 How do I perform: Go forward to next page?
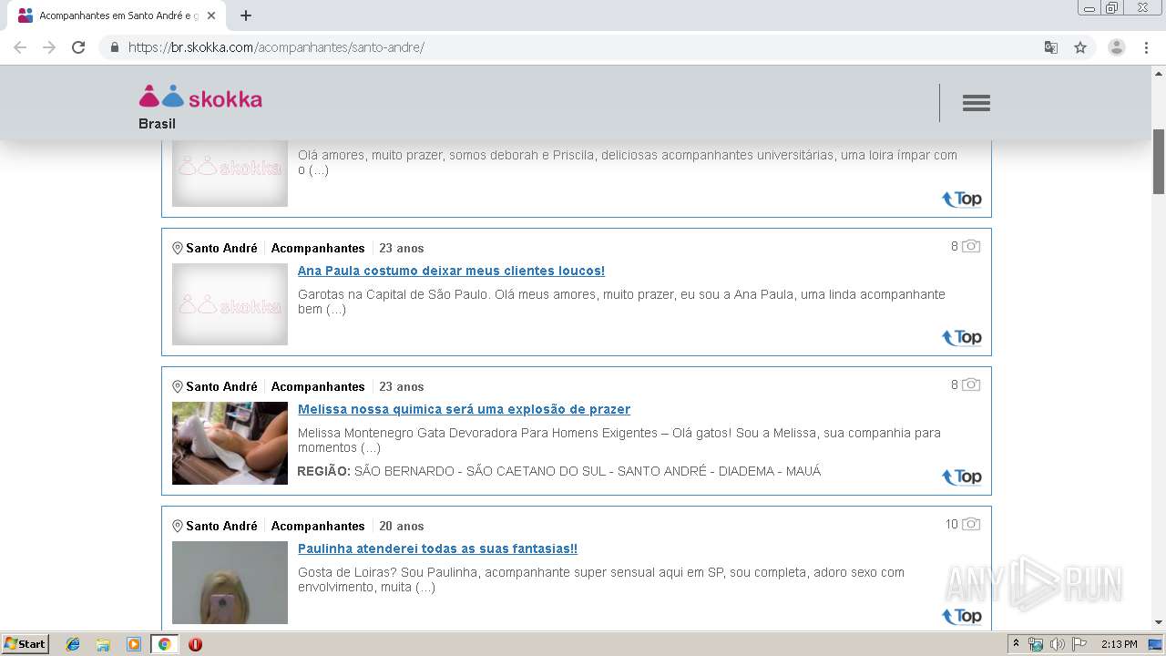49,47
